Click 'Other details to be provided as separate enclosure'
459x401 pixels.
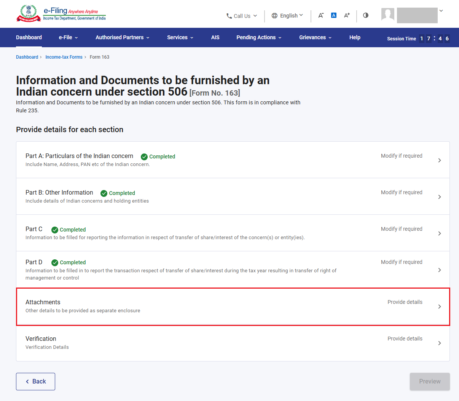click(x=83, y=311)
